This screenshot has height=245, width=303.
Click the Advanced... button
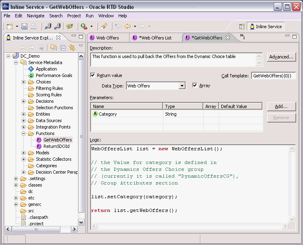coord(281,57)
